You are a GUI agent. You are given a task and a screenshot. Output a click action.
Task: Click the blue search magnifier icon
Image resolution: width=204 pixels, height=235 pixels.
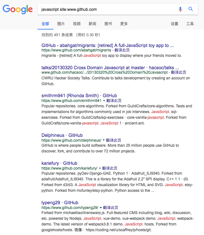coord(191,9)
